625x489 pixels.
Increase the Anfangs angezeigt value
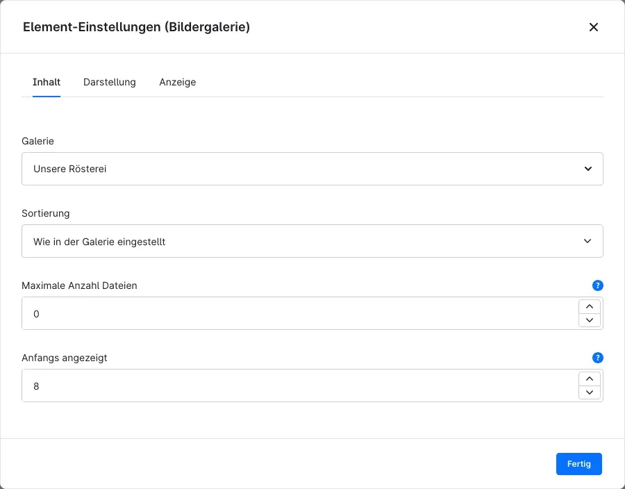tap(590, 379)
